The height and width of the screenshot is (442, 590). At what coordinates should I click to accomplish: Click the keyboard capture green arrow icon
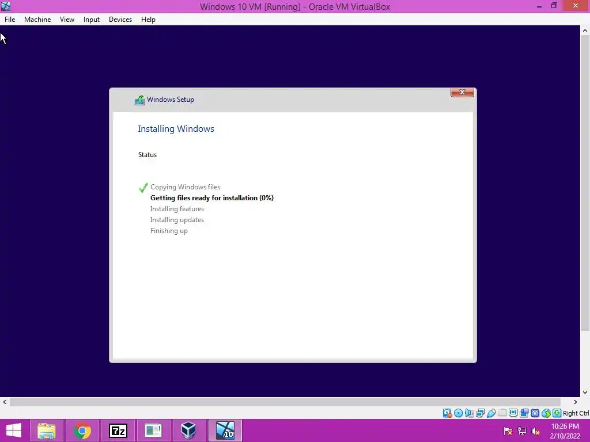557,413
